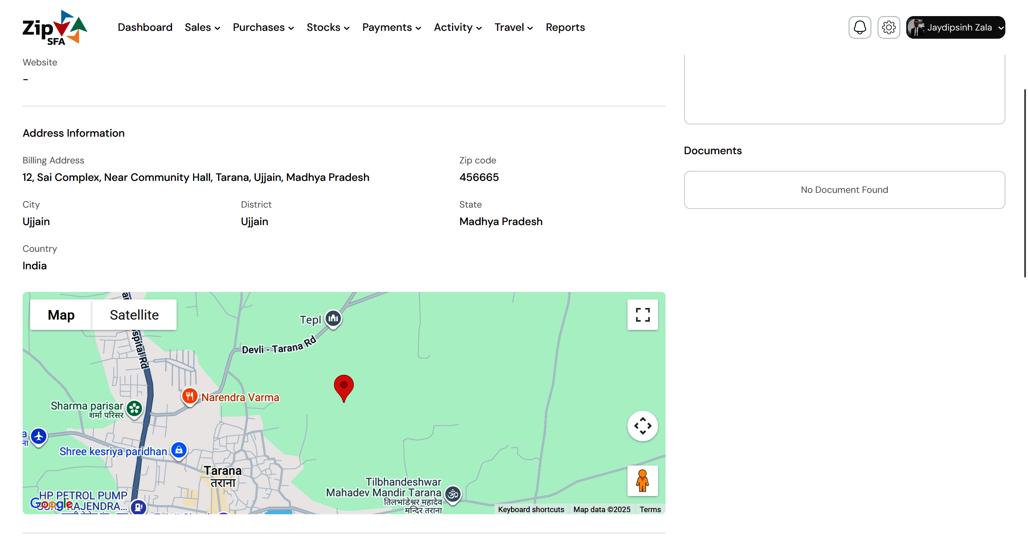
Task: Click the State value Madhya Pradesh
Action: (501, 221)
